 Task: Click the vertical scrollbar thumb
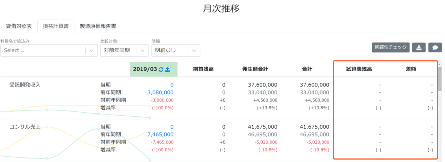click(440, 79)
